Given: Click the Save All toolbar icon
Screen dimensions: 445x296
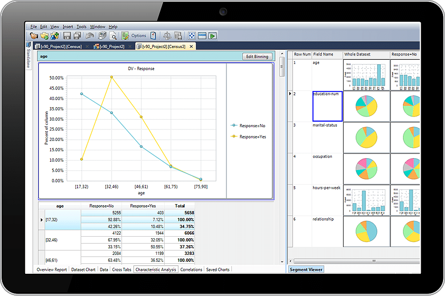Looking at the screenshot, I should 77,35.
